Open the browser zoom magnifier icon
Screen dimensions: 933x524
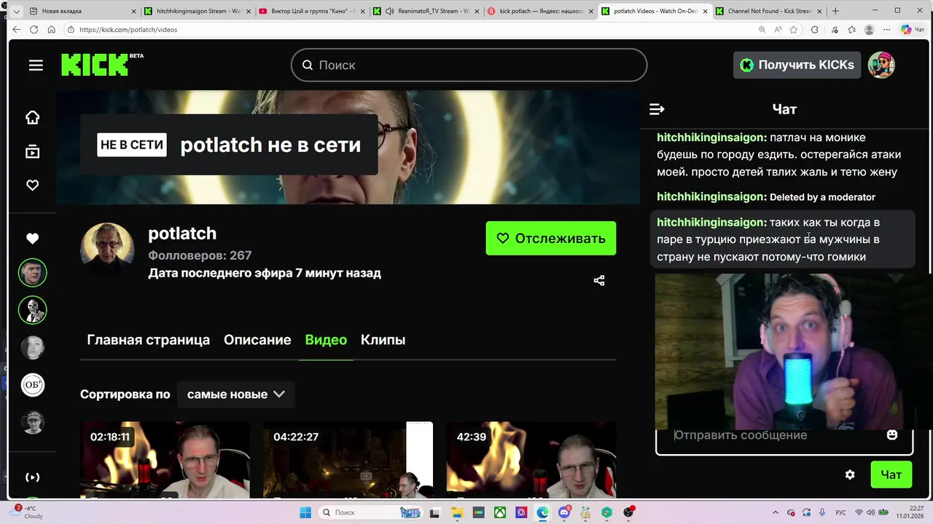click(x=762, y=30)
